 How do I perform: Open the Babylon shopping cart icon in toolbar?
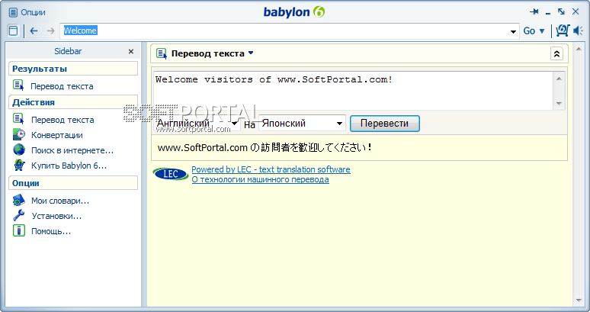563,31
